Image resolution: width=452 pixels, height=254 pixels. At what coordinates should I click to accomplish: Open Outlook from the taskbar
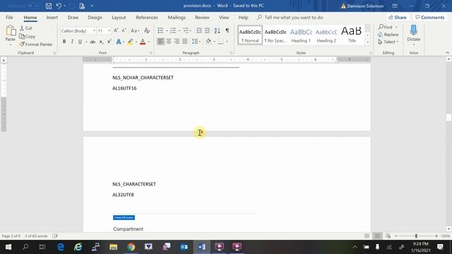pyautogui.click(x=184, y=247)
